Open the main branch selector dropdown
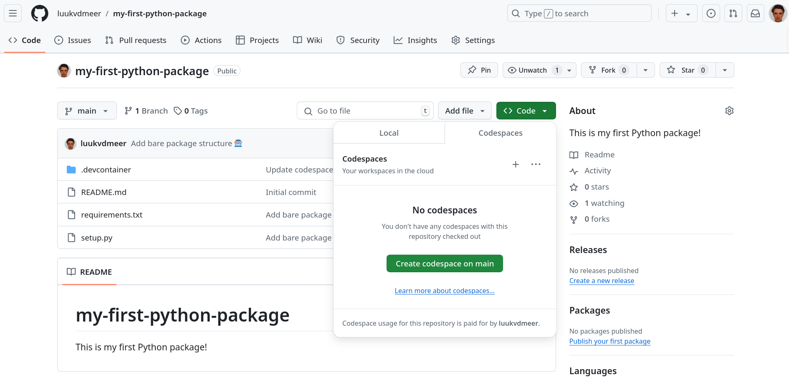 pyautogui.click(x=87, y=111)
